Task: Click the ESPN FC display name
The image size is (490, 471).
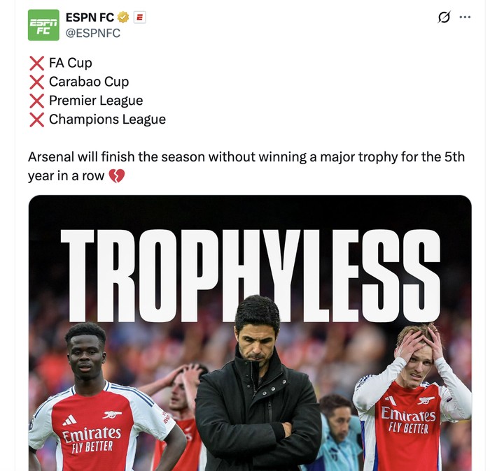Action: 90,17
